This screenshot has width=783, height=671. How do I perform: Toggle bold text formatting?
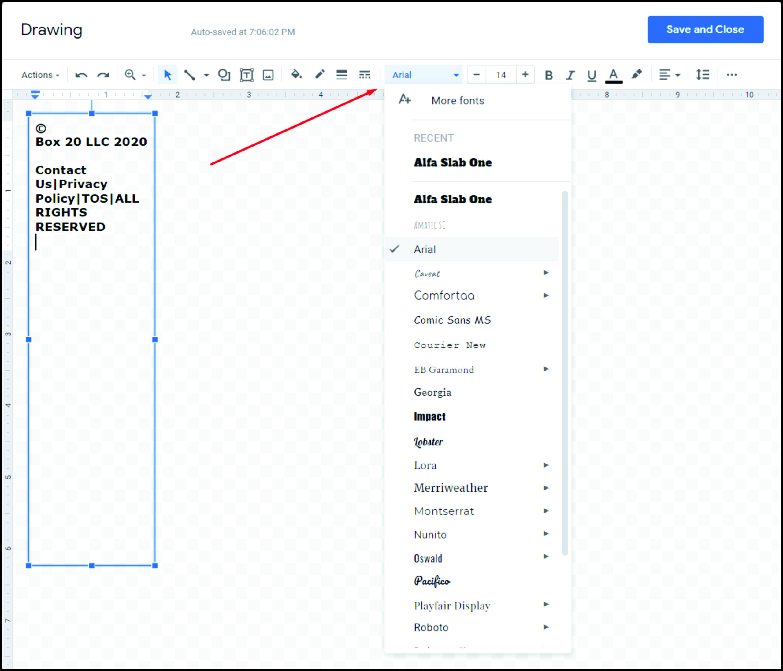(x=549, y=75)
